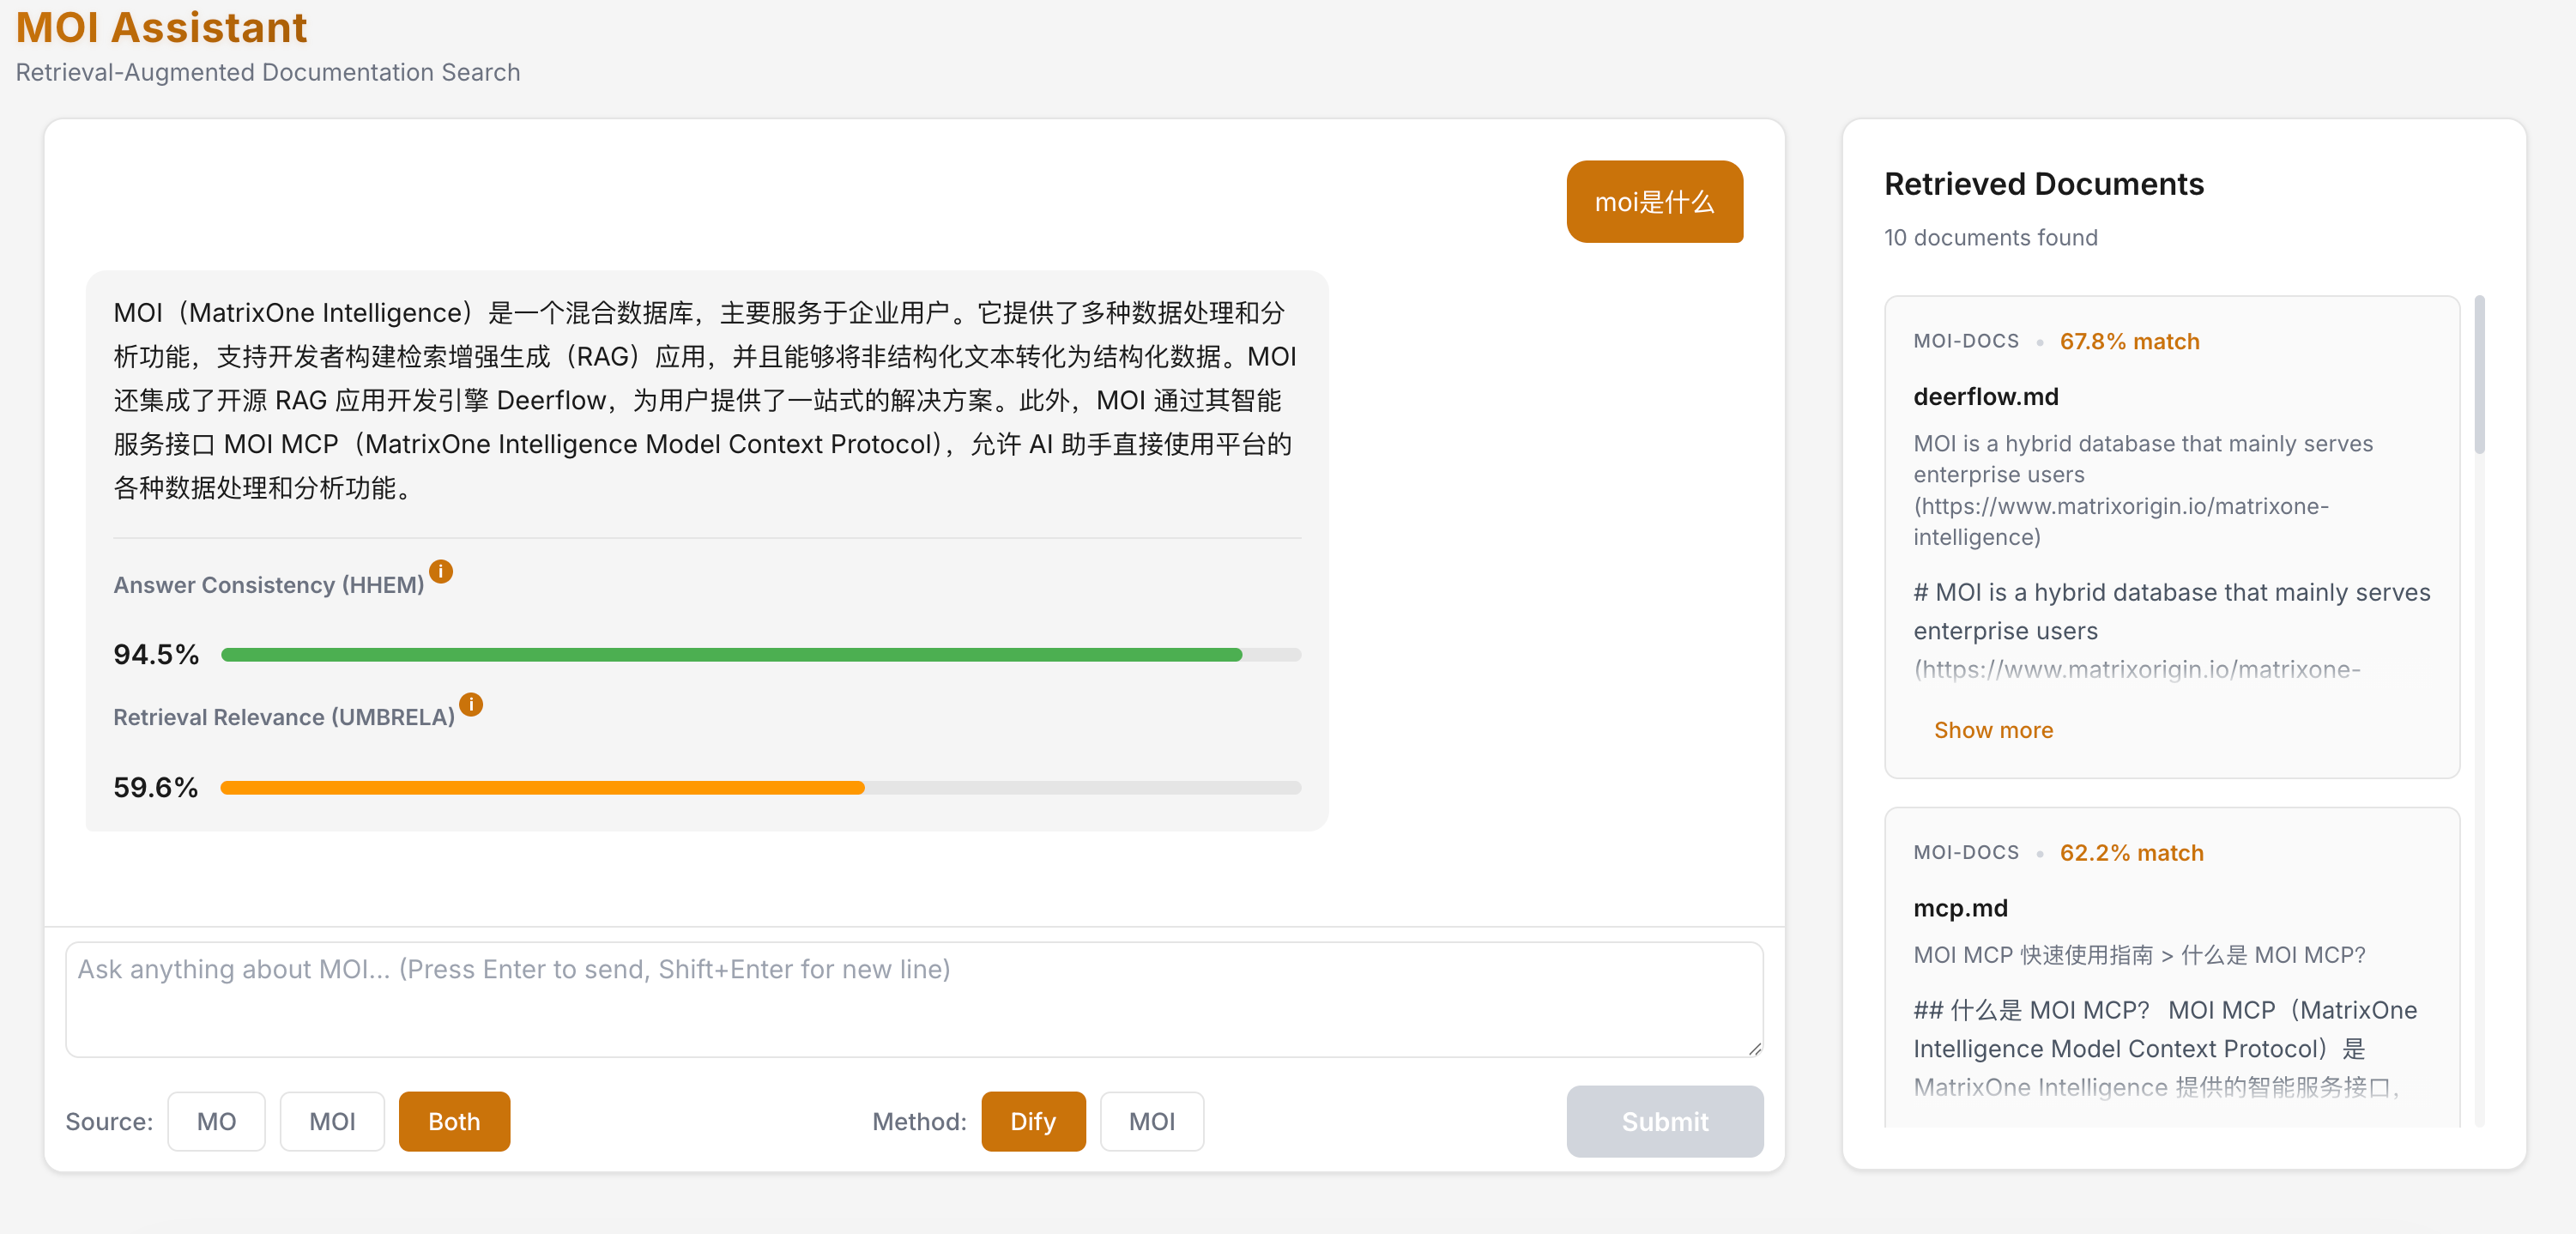2576x1234 pixels.
Task: Select Both as the source
Action: tap(454, 1121)
